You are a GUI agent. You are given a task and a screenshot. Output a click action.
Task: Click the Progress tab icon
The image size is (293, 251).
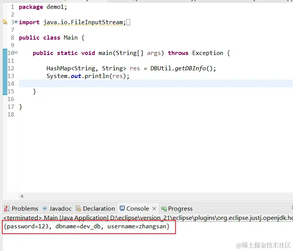coord(164,209)
